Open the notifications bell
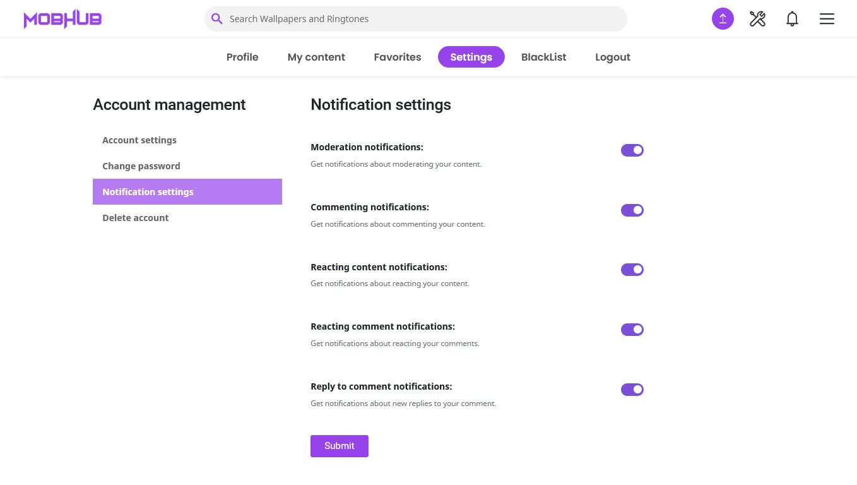This screenshot has width=857, height=485. [792, 19]
